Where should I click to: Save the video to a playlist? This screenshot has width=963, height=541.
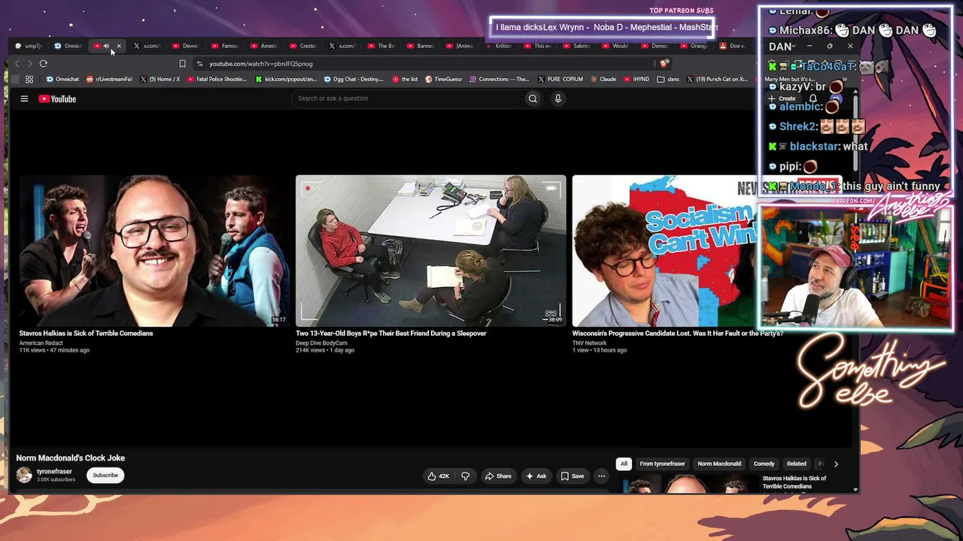click(572, 476)
